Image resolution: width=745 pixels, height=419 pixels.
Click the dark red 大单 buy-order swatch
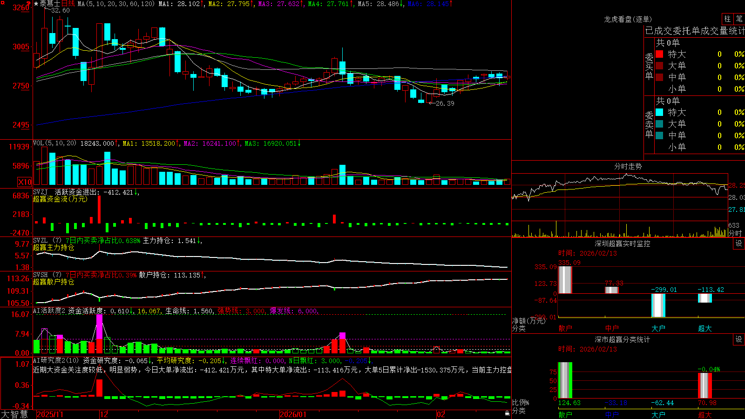click(659, 66)
